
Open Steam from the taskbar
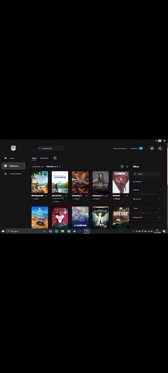click(x=75, y=231)
